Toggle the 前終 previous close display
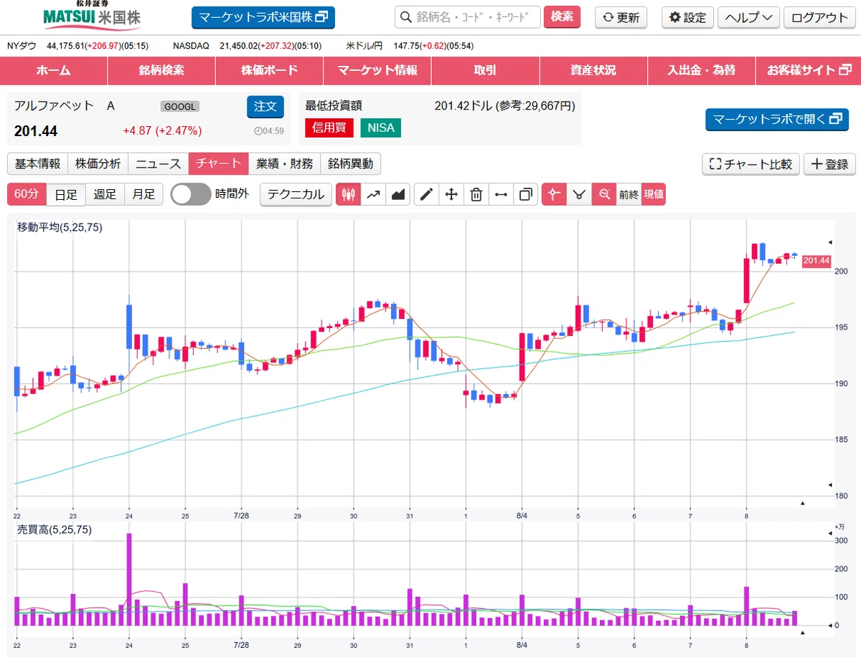861x657 pixels. (x=629, y=194)
